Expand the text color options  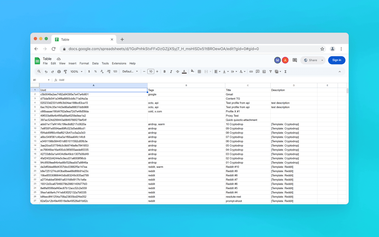184,71
